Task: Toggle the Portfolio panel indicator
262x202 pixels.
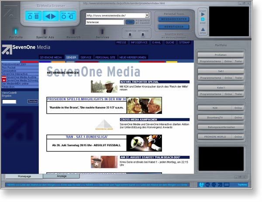Action: tap(16, 31)
